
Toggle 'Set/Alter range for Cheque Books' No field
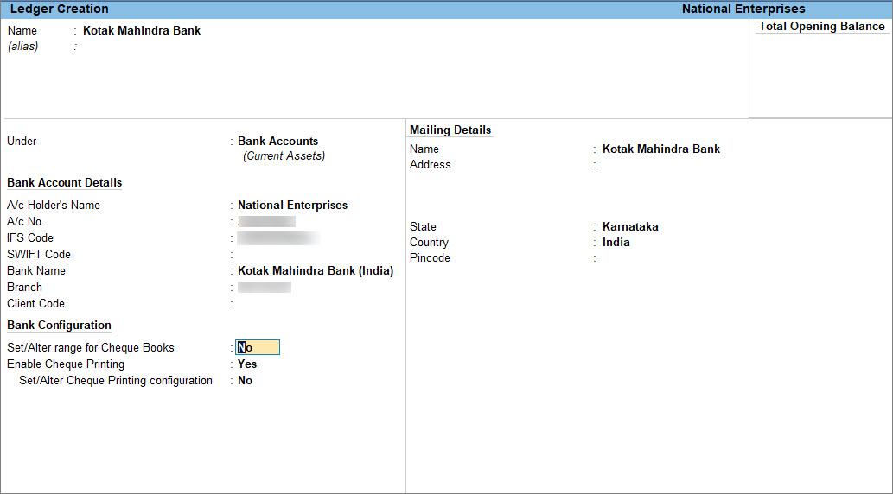click(258, 348)
